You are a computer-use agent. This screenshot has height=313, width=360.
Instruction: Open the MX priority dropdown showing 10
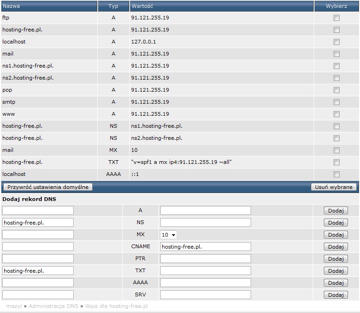pos(169,235)
